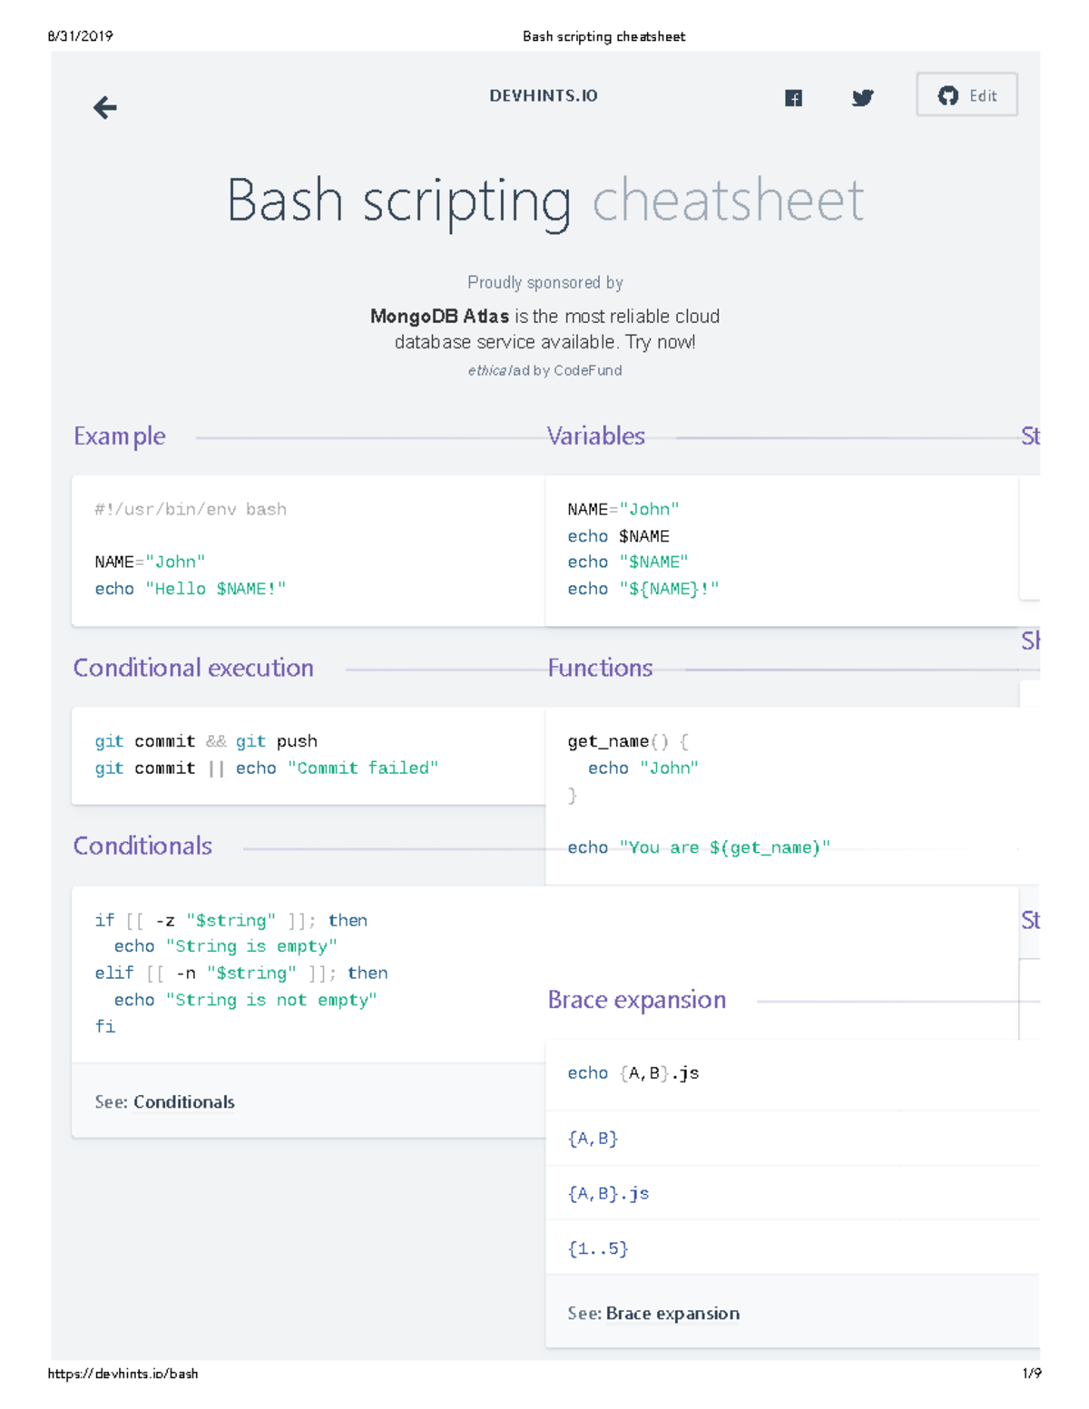1089x1409 pixels.
Task: Open the See: Brace expansion link
Action: point(672,1313)
